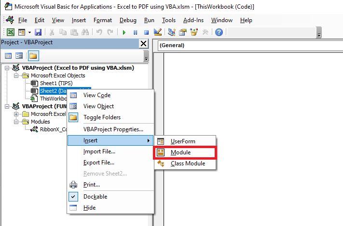Open the View menu
343x226 pixels.
click(58, 20)
